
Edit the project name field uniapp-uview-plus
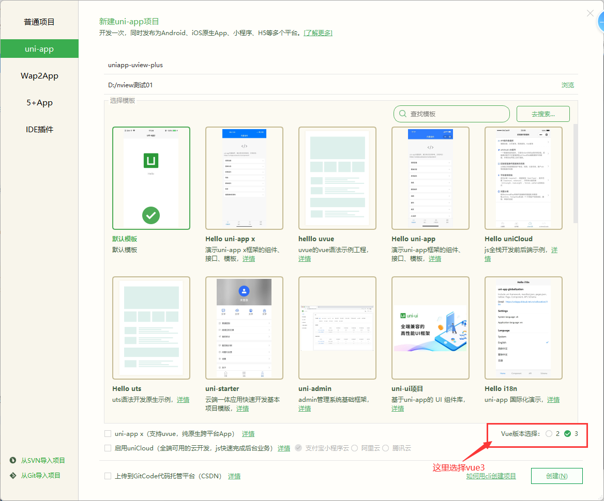(341, 65)
